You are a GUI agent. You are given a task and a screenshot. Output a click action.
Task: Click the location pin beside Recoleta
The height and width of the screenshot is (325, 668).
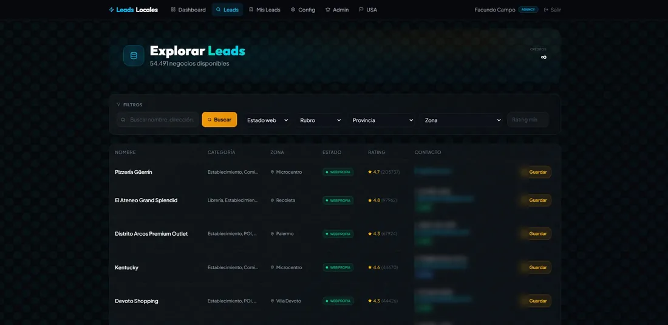pyautogui.click(x=272, y=200)
